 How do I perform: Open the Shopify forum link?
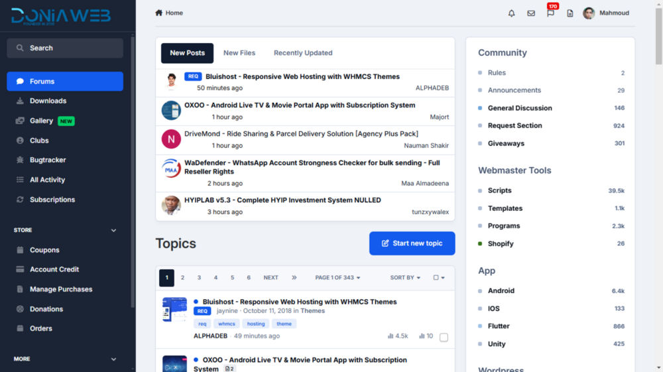pos(501,243)
